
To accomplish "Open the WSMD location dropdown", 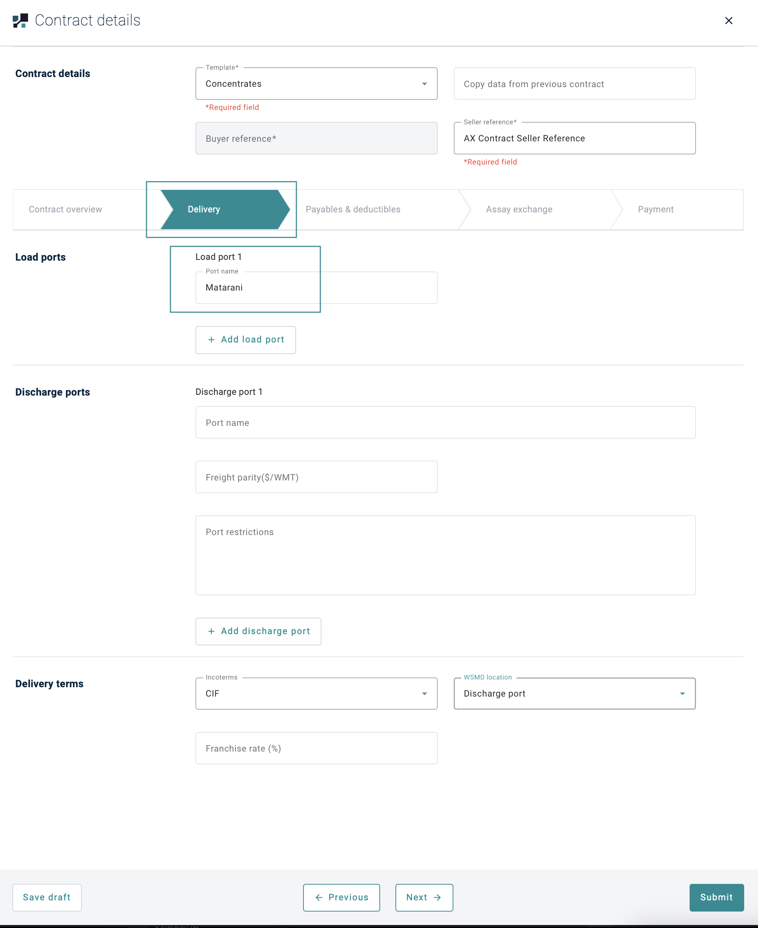I will [x=574, y=694].
